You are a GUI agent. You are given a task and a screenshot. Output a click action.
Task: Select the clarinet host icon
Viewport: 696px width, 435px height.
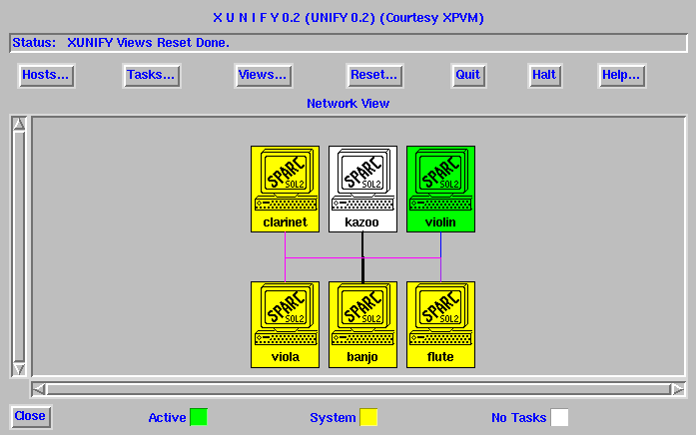[285, 189]
